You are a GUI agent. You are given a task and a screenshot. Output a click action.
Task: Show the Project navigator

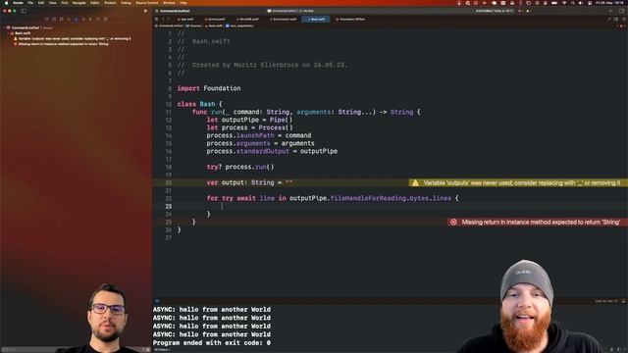[46, 19]
